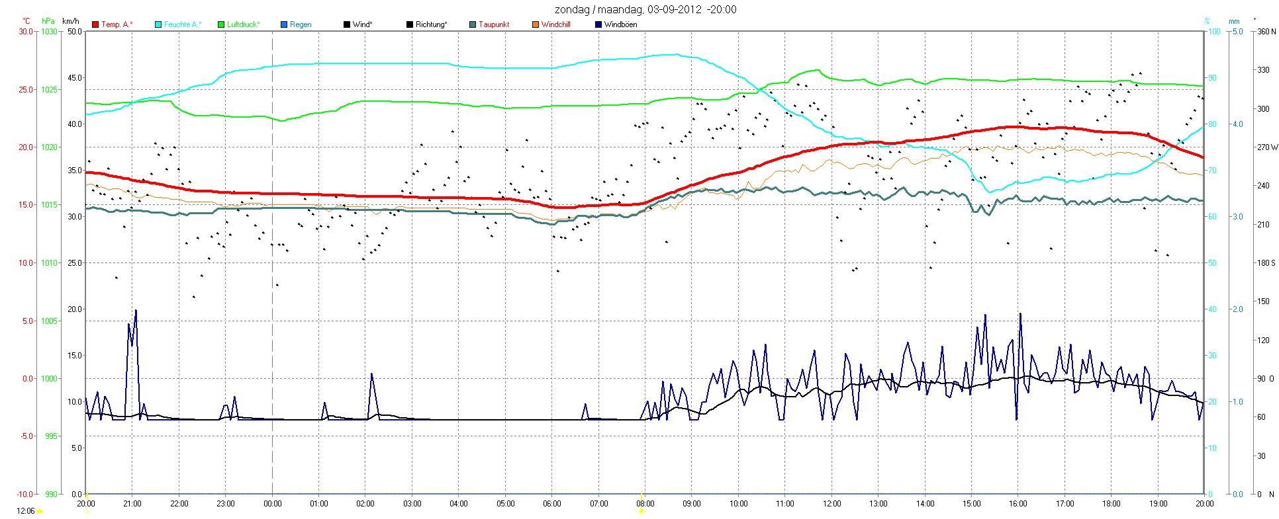Click the '12:06' text at bottom left

(x=25, y=511)
